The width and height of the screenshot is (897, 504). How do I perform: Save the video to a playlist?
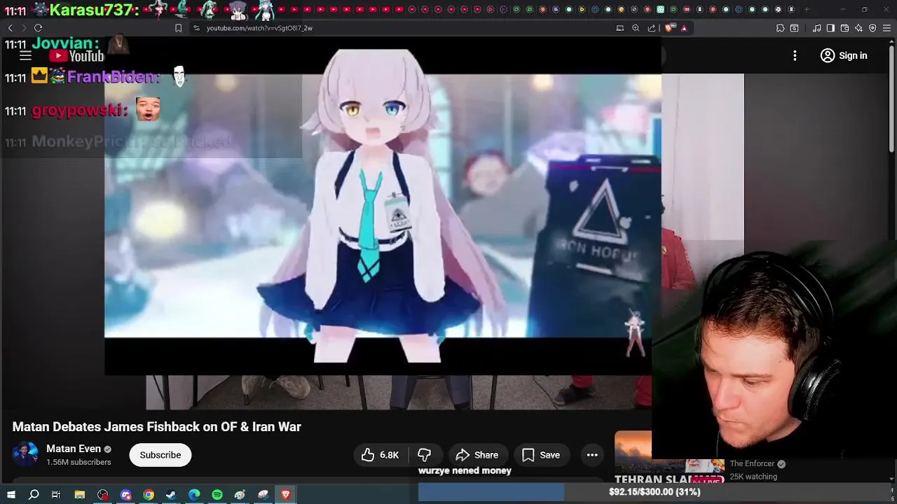pyautogui.click(x=540, y=455)
